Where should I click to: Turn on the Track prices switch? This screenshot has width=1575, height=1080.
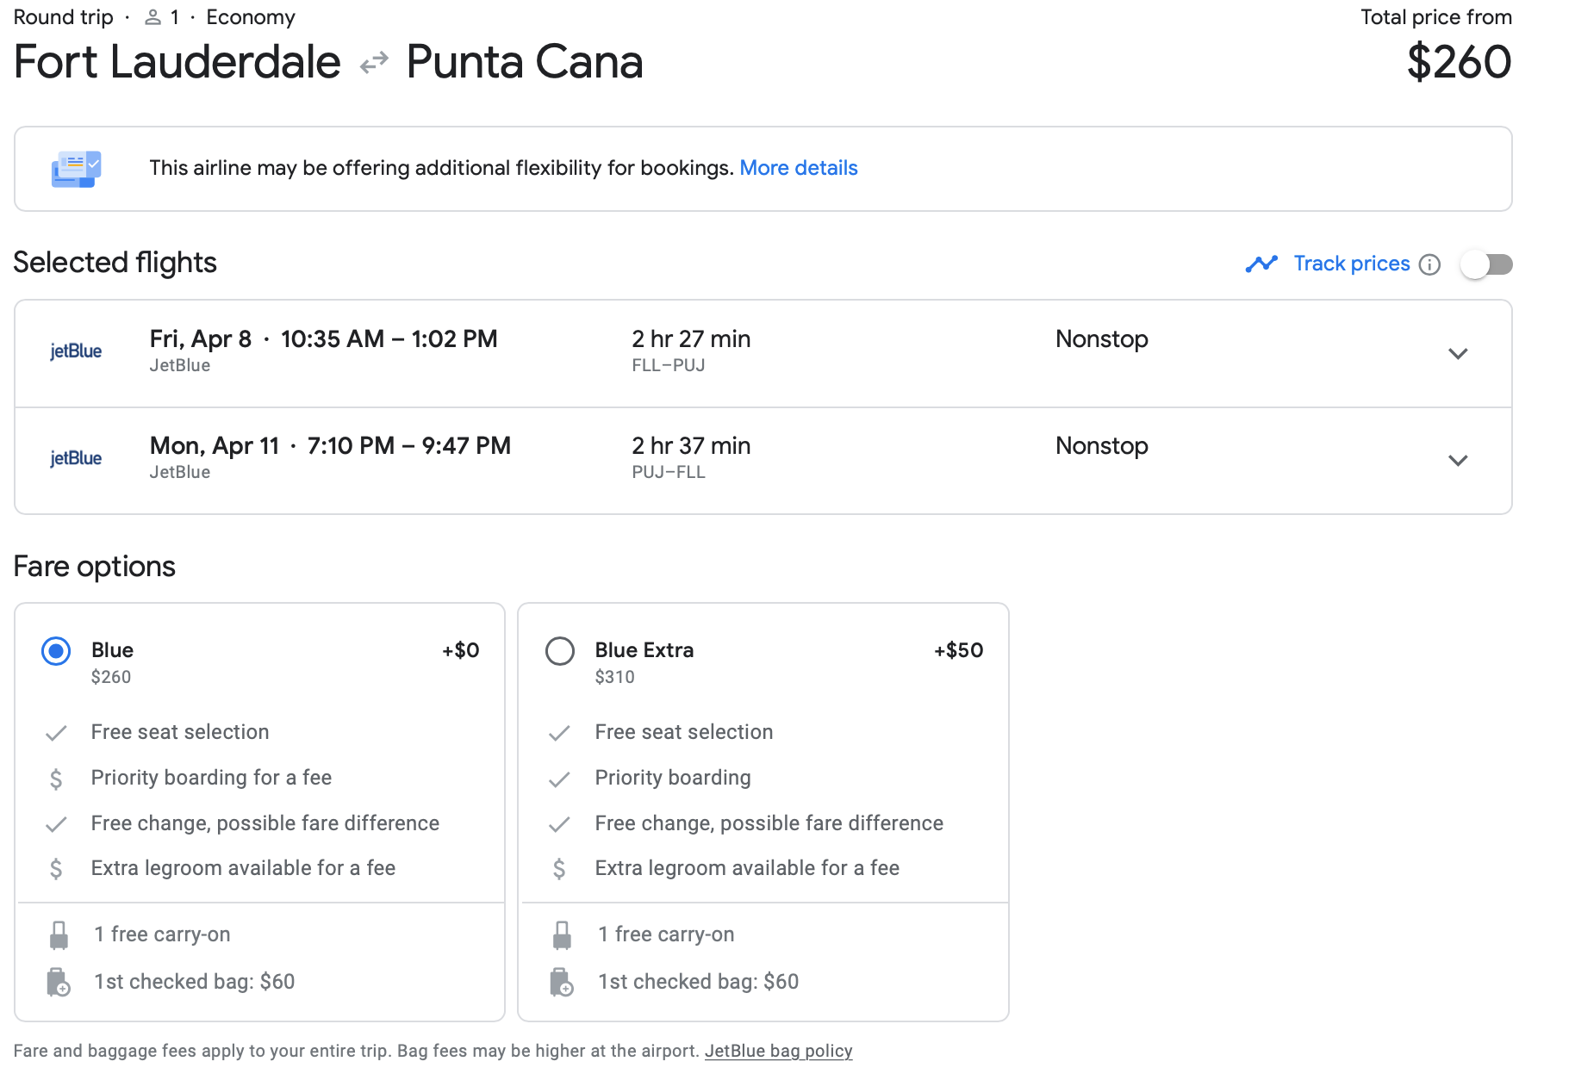pos(1486,264)
